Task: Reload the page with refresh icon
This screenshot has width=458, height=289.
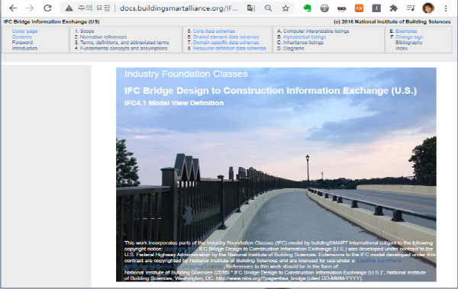Action: coord(47,8)
